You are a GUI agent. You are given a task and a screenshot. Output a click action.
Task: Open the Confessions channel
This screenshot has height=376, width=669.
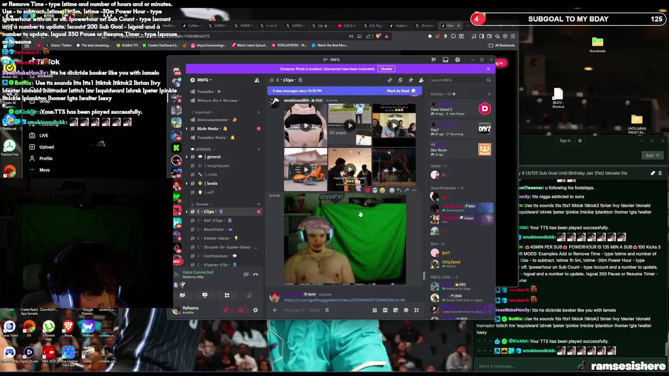tap(225, 256)
